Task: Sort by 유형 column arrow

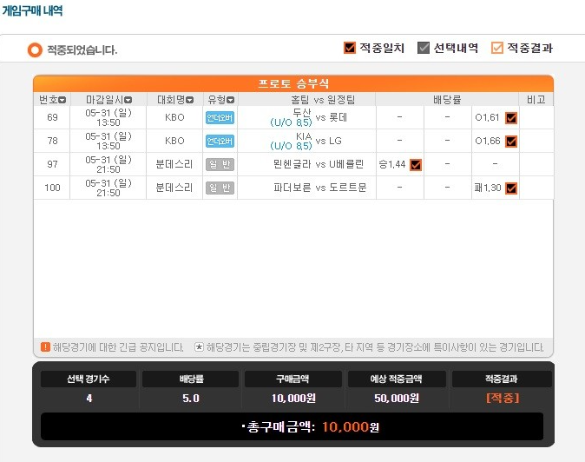Action: [x=231, y=100]
